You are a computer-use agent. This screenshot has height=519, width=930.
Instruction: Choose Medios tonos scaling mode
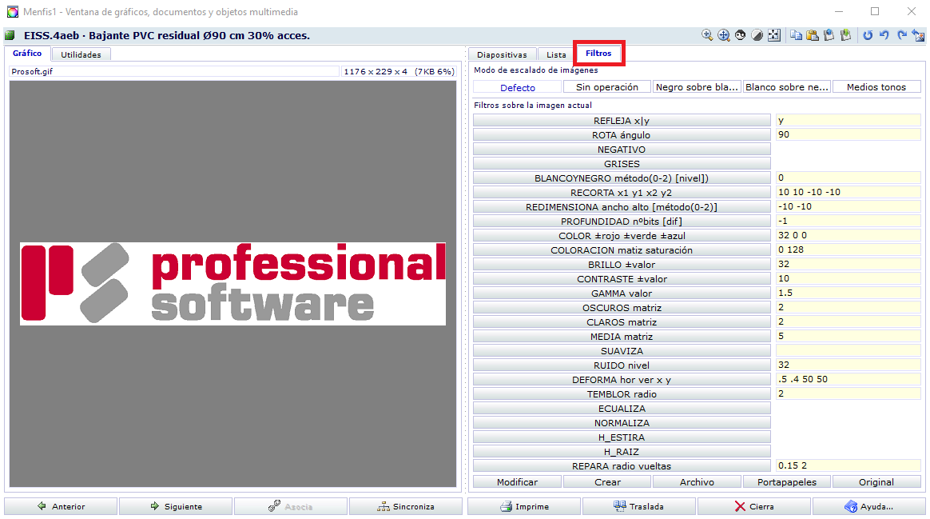[876, 87]
